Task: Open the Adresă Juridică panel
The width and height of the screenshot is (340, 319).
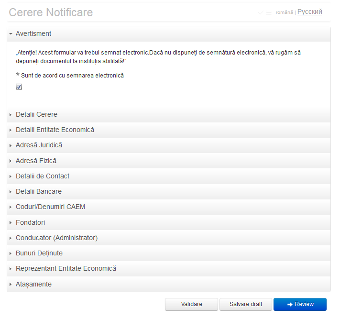Action: coord(39,145)
